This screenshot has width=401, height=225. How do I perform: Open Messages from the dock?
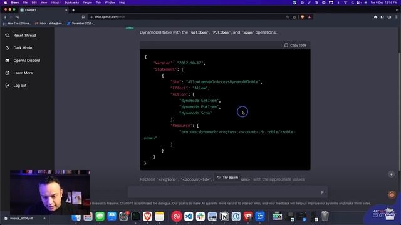pyautogui.click(x=100, y=217)
